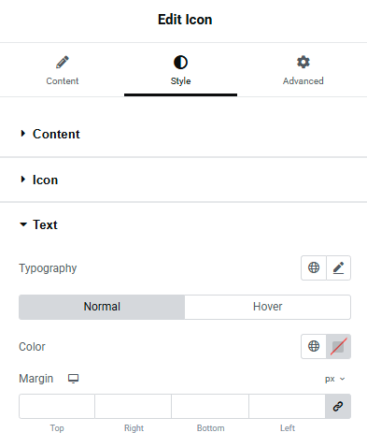The height and width of the screenshot is (447, 367).
Task: Click the half-circle Style tab icon
Action: point(180,62)
